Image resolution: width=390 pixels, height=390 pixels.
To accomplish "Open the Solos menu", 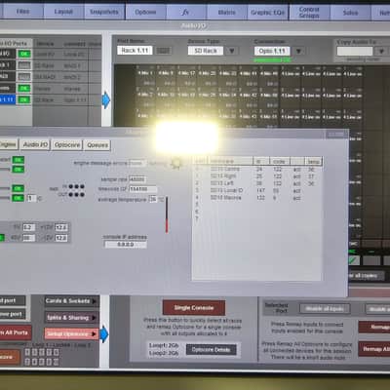I will (350, 13).
